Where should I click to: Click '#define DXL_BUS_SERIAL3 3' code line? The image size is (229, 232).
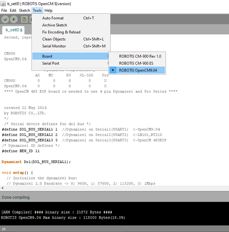coord(30,140)
